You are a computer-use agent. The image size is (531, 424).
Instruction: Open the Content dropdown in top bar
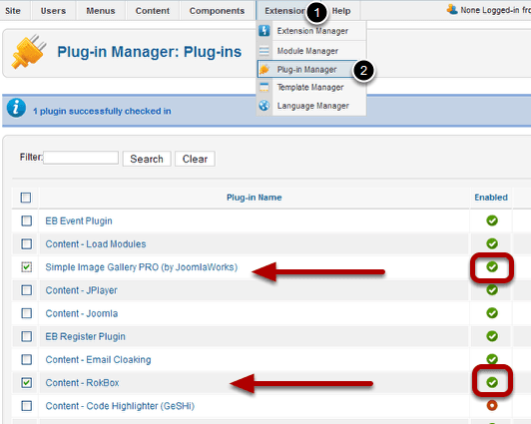153,11
